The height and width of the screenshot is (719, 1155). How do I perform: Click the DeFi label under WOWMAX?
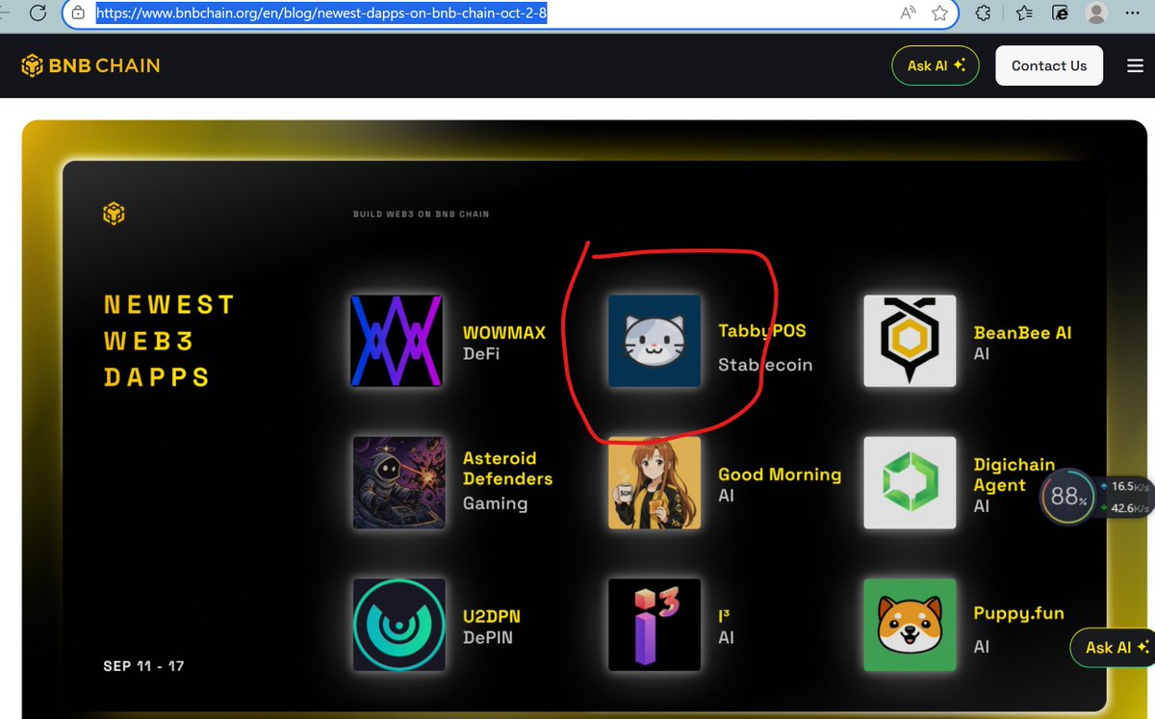(x=481, y=354)
